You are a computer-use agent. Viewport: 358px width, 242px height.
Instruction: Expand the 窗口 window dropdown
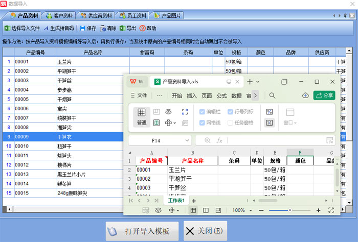[x=290, y=123]
